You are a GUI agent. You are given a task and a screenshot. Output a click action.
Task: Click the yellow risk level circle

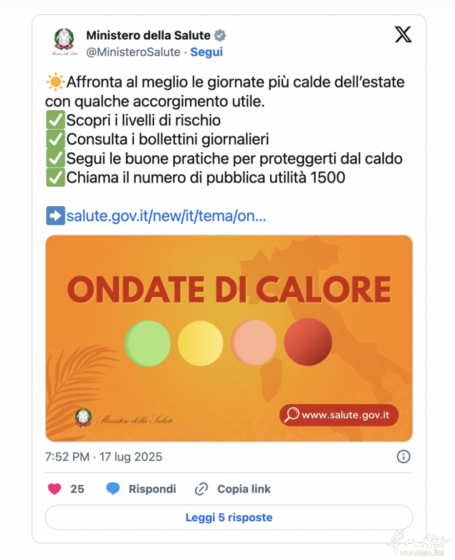click(x=201, y=343)
